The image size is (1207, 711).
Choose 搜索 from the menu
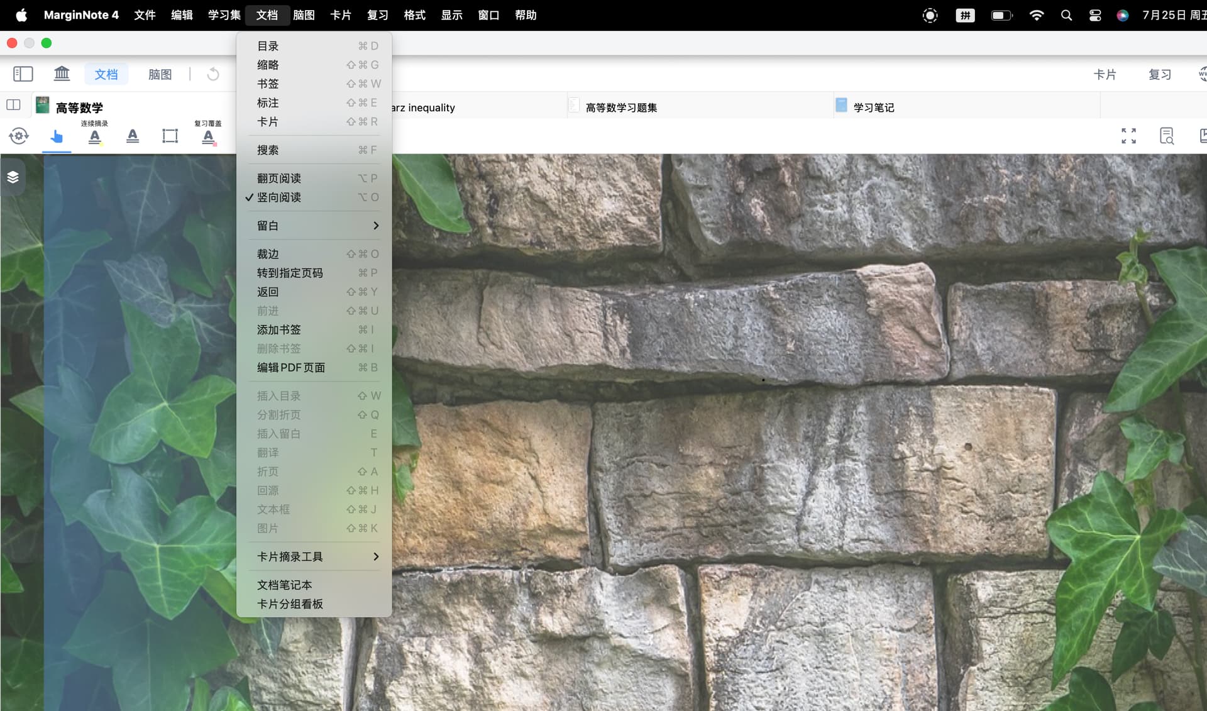pyautogui.click(x=314, y=150)
